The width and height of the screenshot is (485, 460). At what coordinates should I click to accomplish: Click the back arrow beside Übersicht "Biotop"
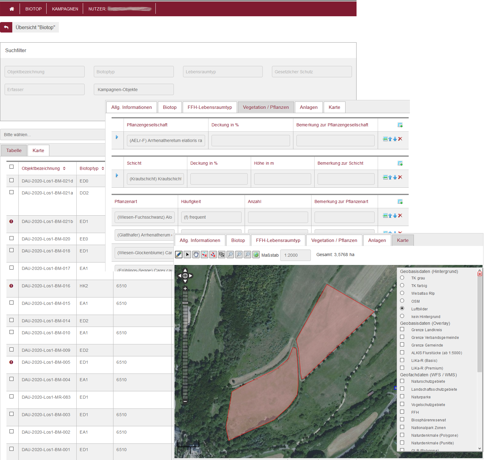(6, 27)
